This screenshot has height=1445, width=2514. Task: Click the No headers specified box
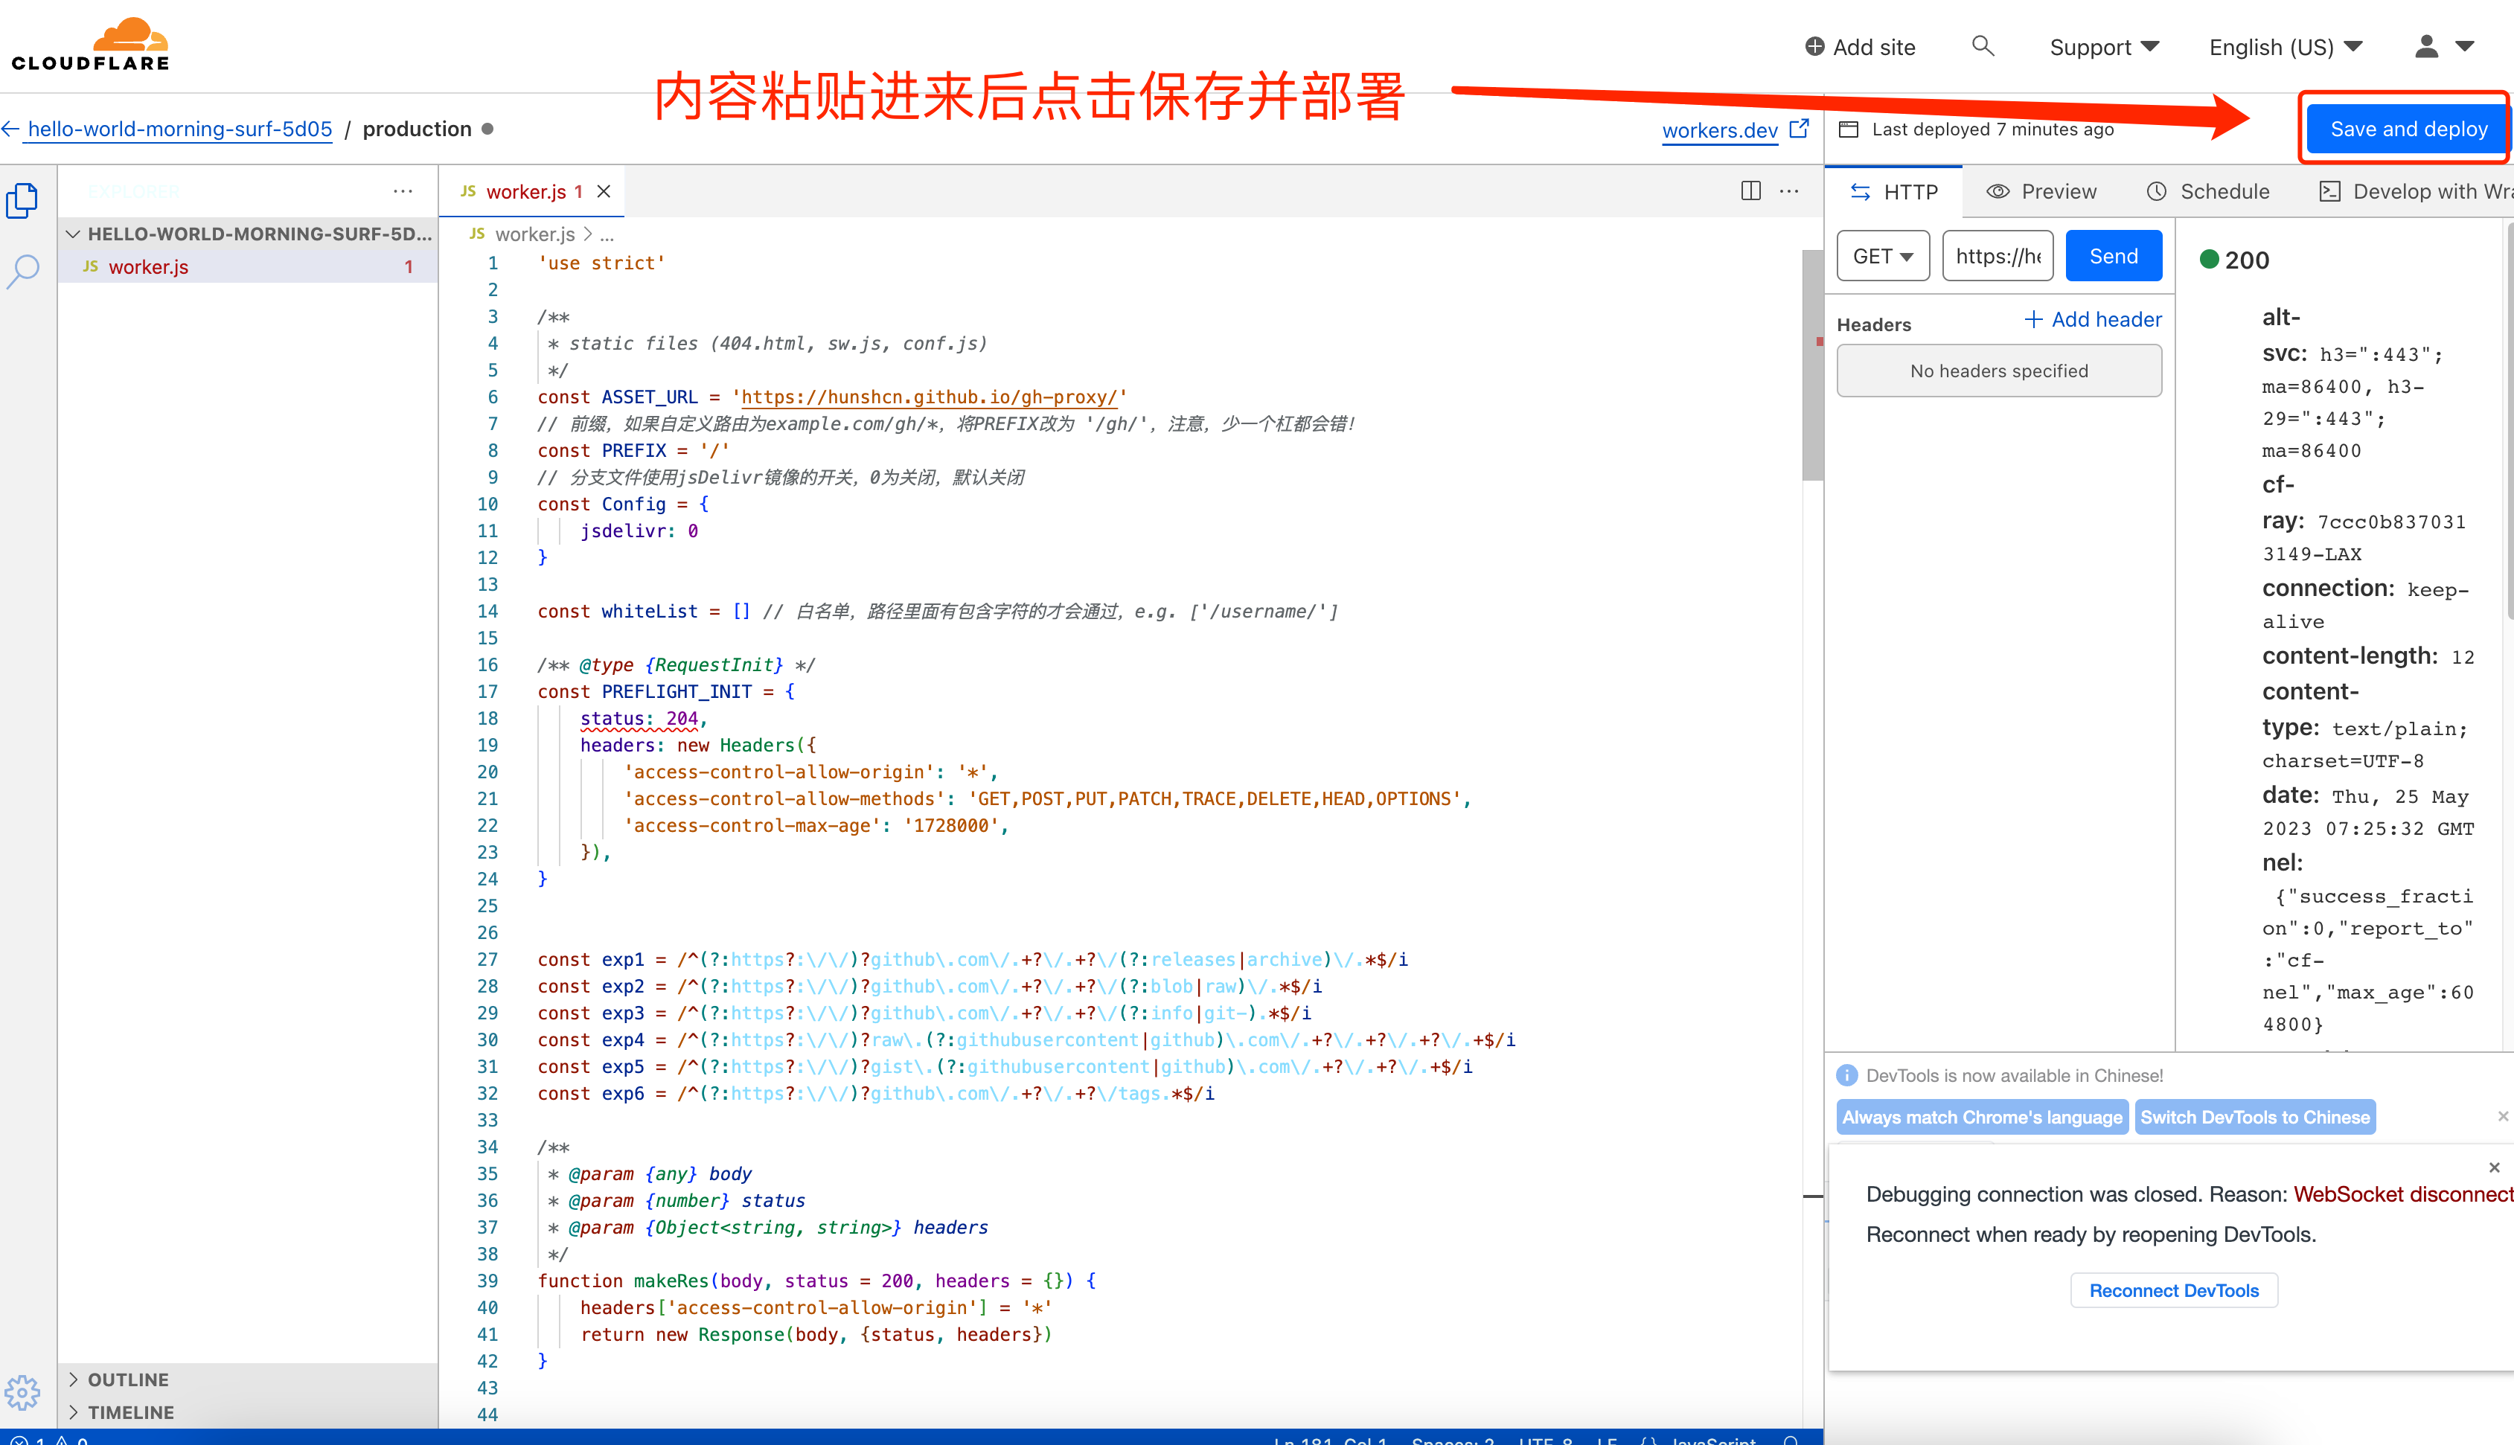1999,371
